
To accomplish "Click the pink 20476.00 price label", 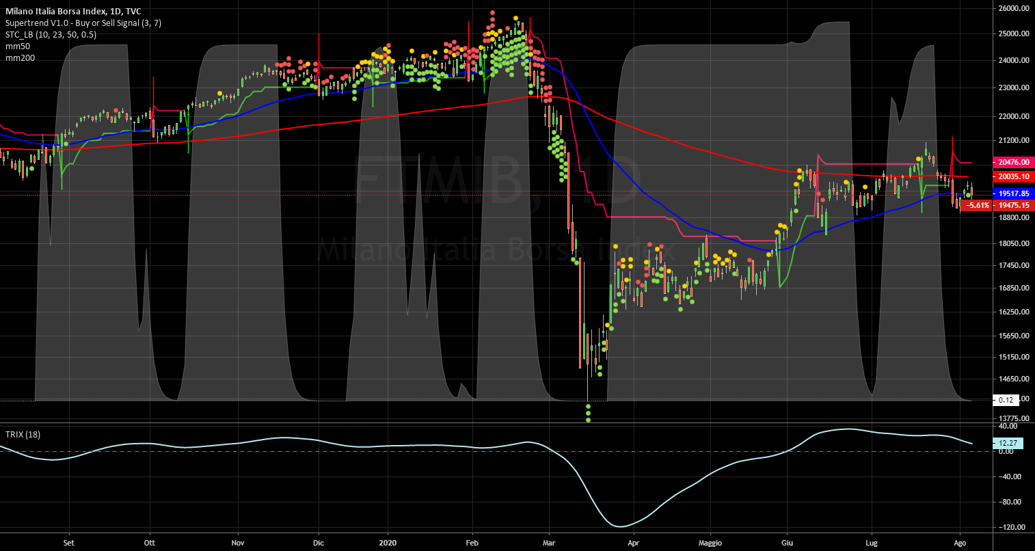I will [x=1014, y=162].
